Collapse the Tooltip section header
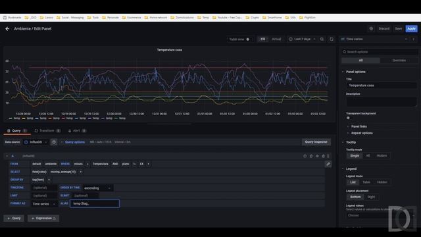421x237 pixels. [x=351, y=142]
